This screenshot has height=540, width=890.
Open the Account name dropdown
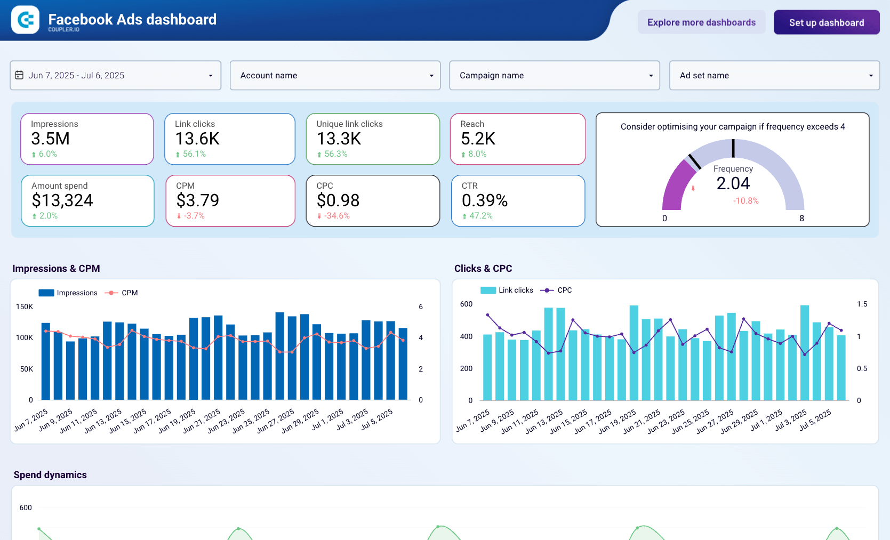click(x=335, y=75)
